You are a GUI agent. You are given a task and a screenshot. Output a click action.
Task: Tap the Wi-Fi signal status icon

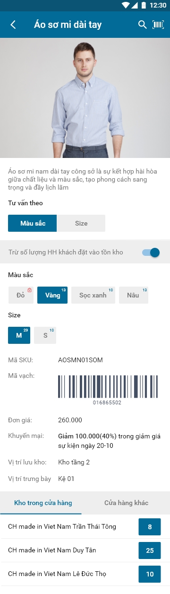pos(126,5)
